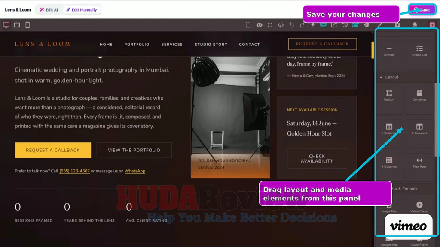This screenshot has width=440, height=247.
Task: Click the (555) 123-4567 phone link
Action: (75, 171)
